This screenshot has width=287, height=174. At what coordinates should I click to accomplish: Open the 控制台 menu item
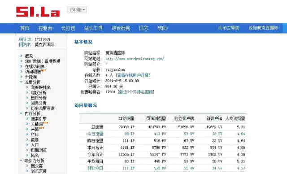coord(45,28)
